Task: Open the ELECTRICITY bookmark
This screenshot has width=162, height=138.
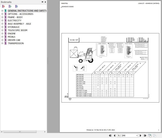Action: pos(15,21)
